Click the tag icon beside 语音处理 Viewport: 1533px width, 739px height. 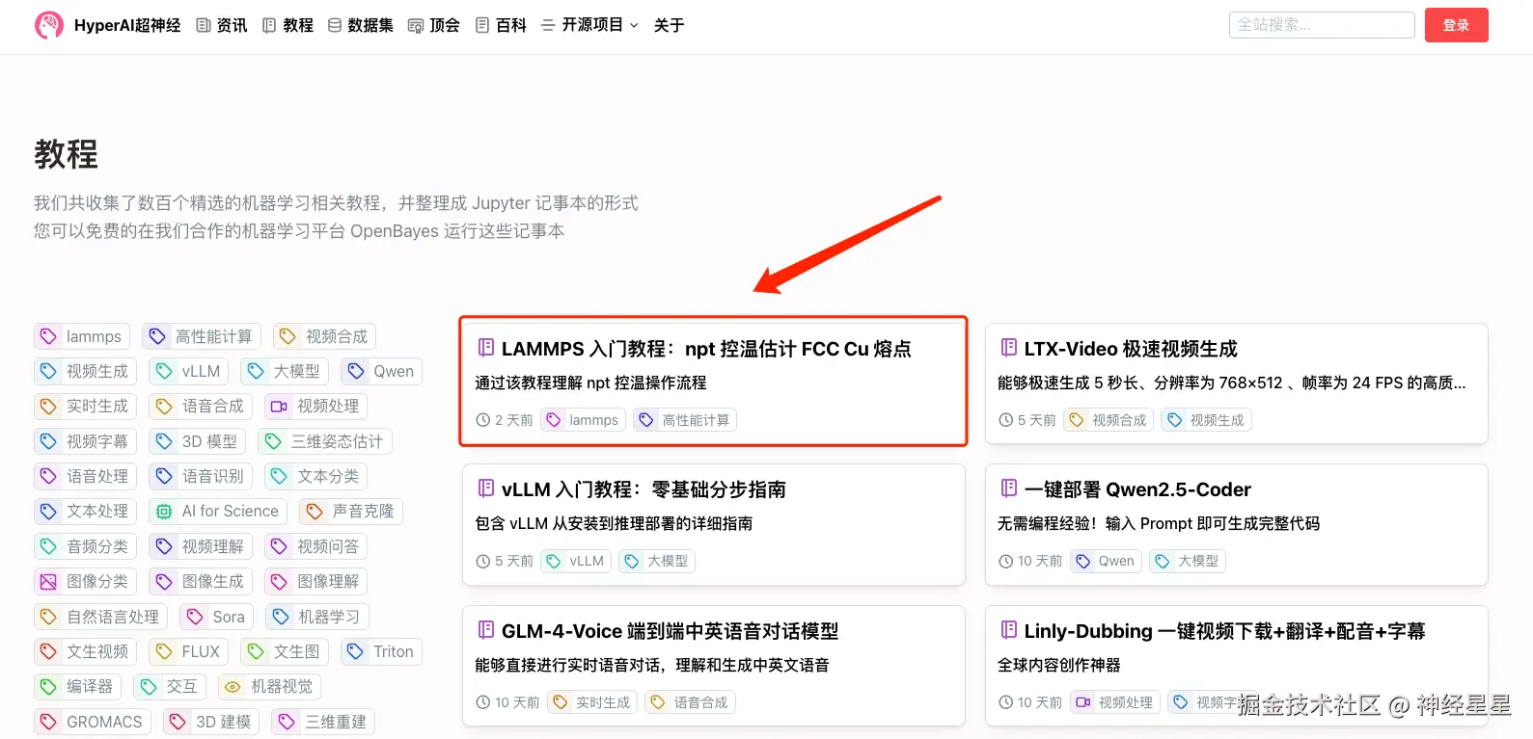point(48,476)
